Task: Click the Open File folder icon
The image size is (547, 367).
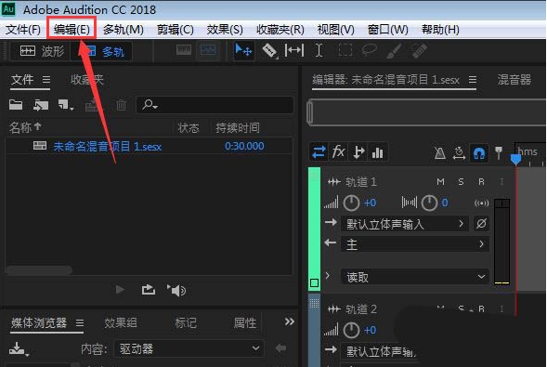Action: [x=16, y=105]
